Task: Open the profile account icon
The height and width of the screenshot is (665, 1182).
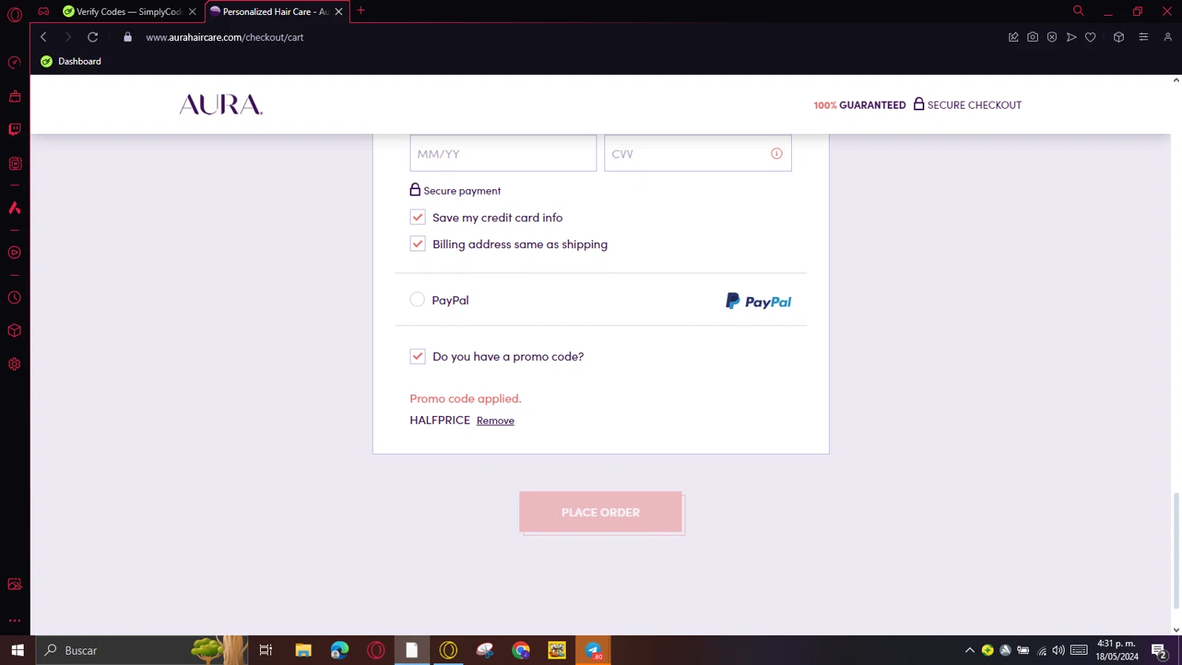Action: click(x=1168, y=37)
